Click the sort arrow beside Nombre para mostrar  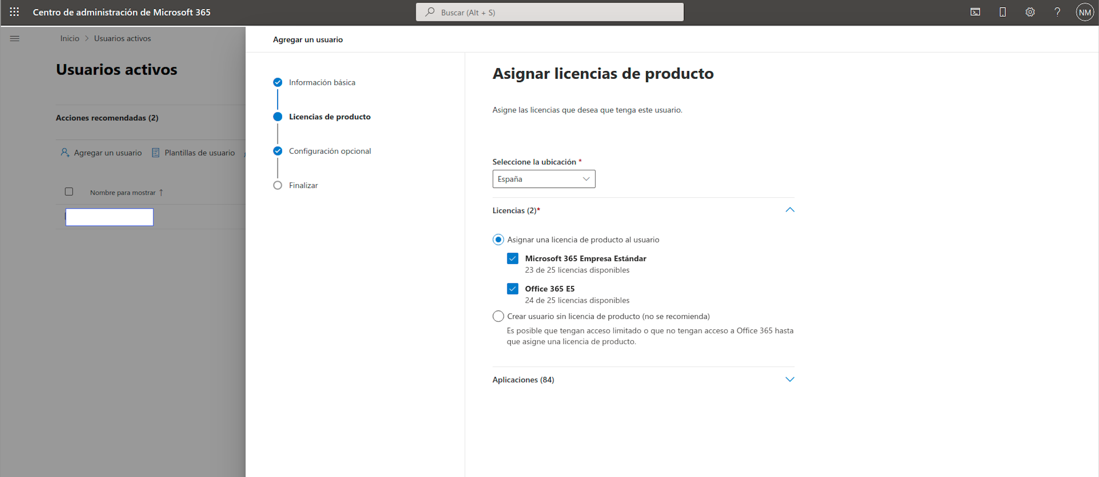pyautogui.click(x=161, y=192)
